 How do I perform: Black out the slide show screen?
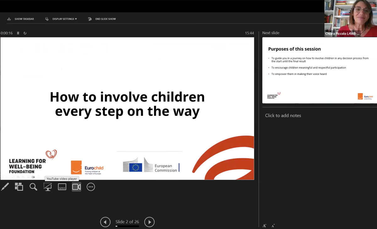click(47, 187)
